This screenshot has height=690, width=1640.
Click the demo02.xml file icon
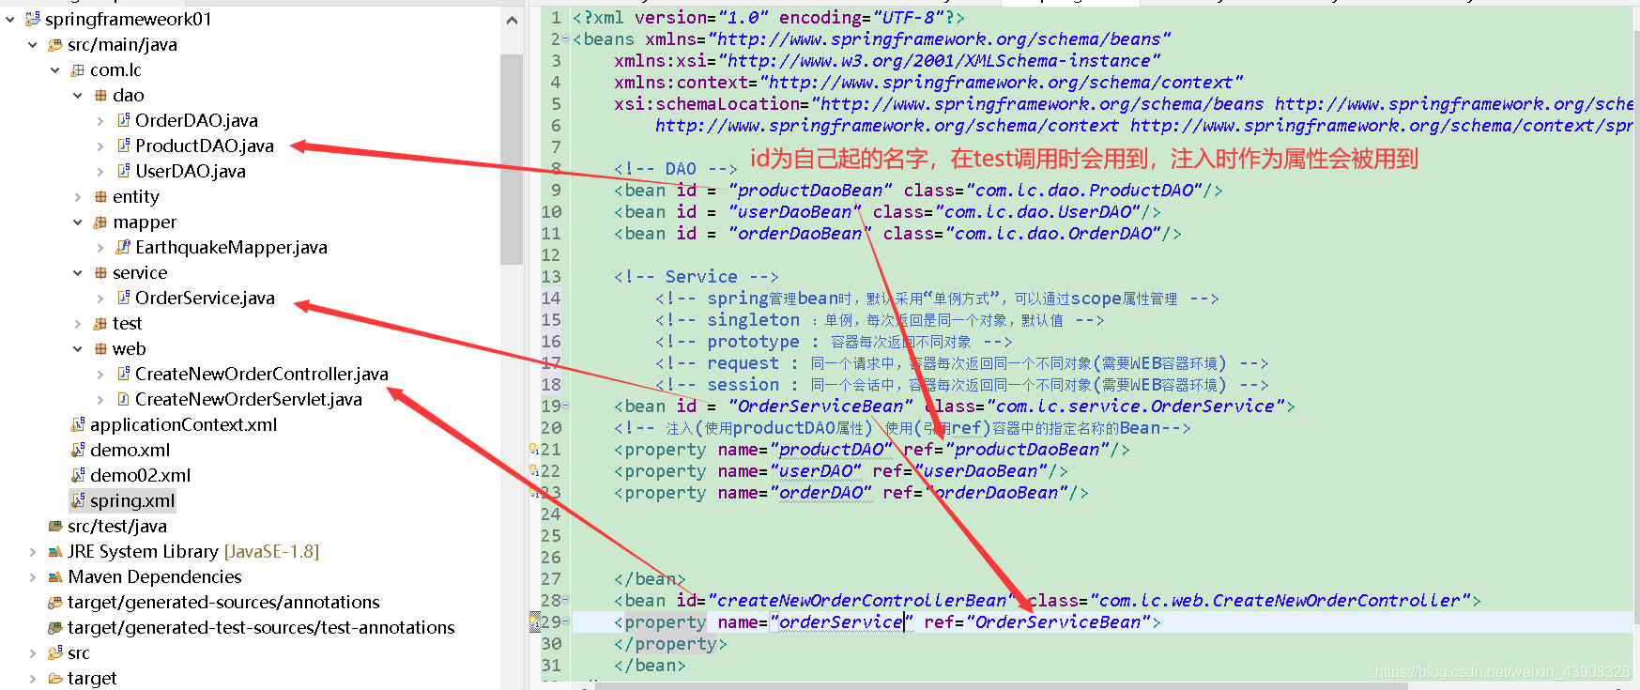[78, 475]
